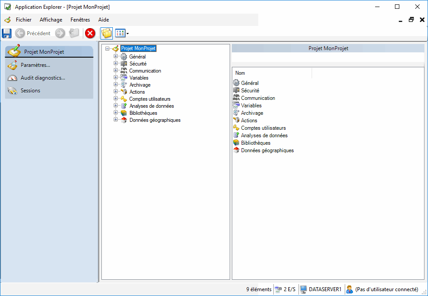Click the Variables icon in tree

tap(124, 77)
